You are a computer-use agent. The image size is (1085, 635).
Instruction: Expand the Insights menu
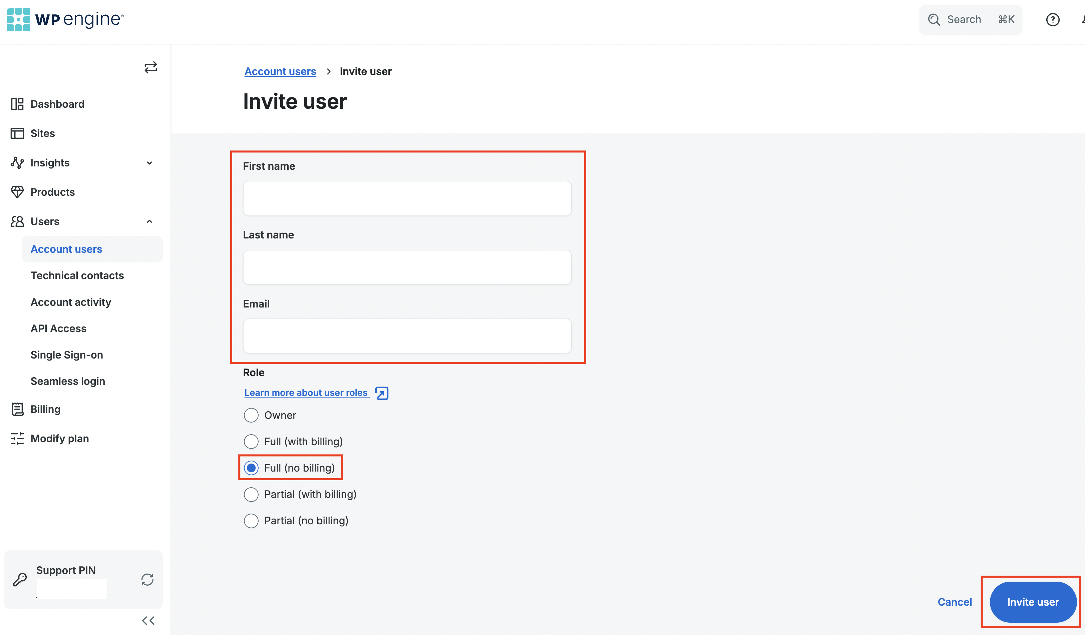[149, 163]
